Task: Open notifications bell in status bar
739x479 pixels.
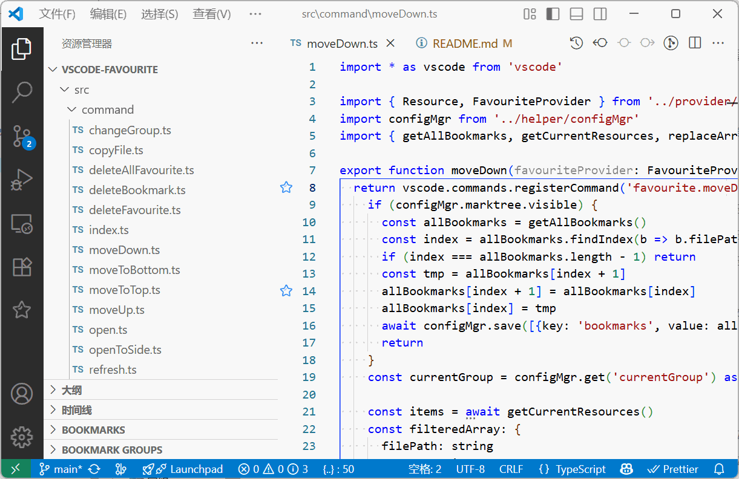Action: pos(719,469)
